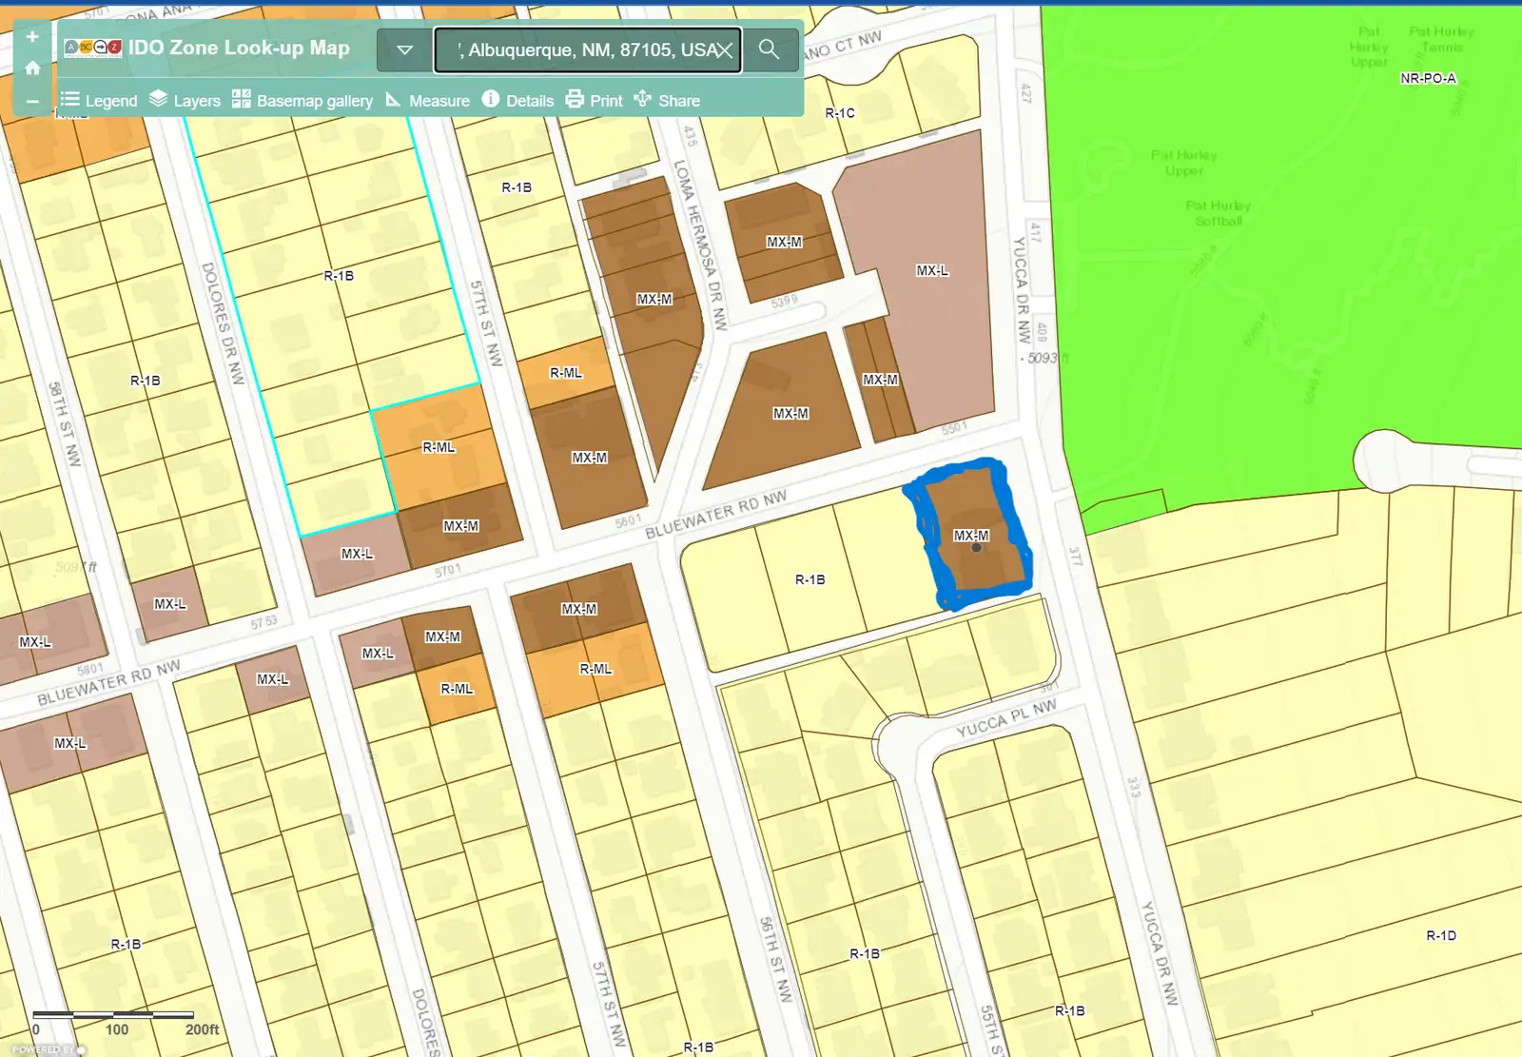Zoom out with the minus button
This screenshot has width=1522, height=1057.
point(32,101)
